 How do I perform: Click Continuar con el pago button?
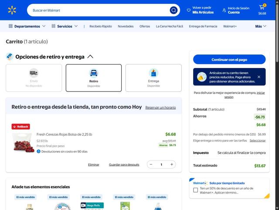pyautogui.click(x=229, y=59)
